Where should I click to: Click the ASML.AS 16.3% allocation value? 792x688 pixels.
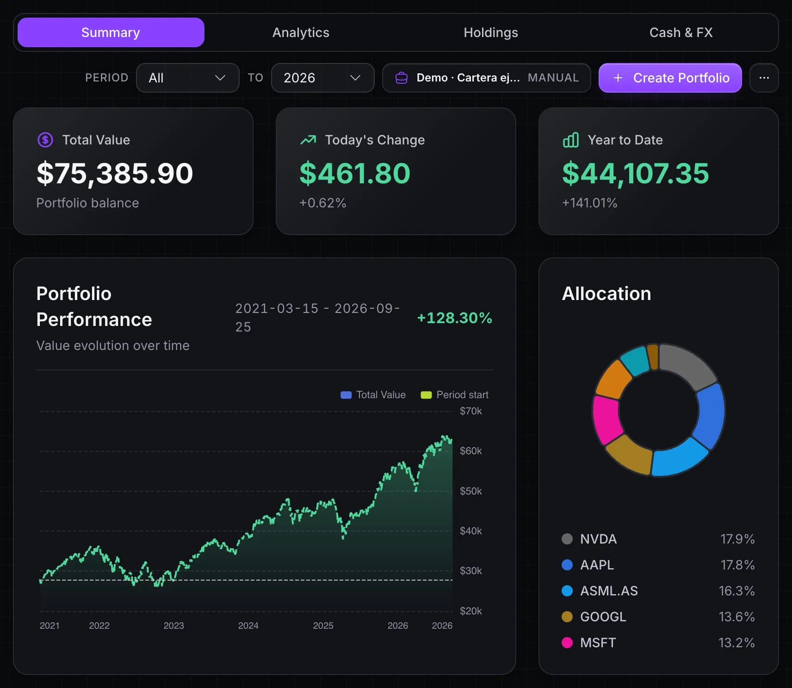tap(736, 591)
